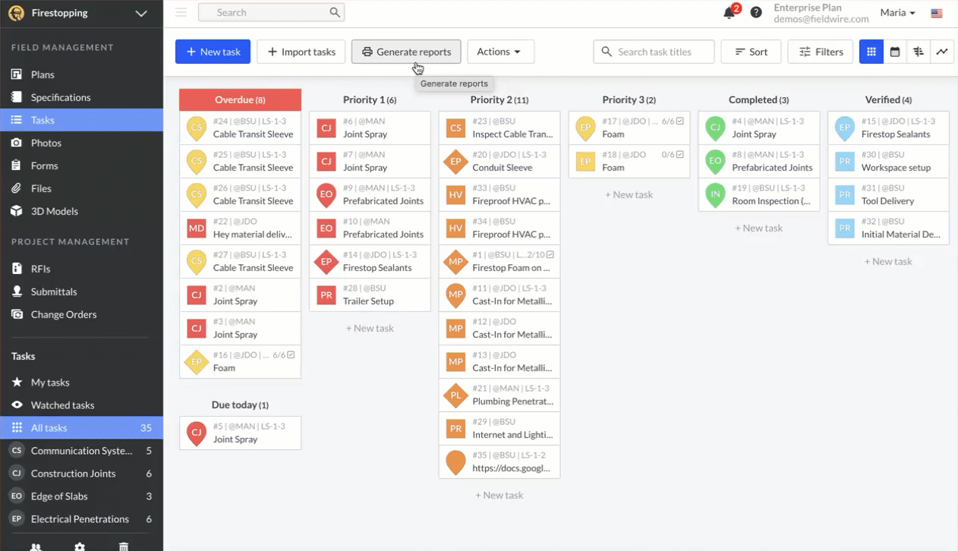Screen dimensions: 958x551
Task: Open the analytics trend line view
Action: click(942, 52)
